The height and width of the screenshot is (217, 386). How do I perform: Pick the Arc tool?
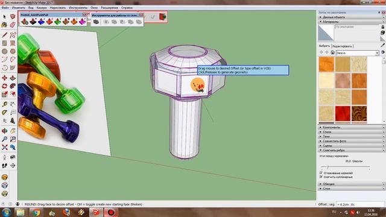tap(4, 59)
